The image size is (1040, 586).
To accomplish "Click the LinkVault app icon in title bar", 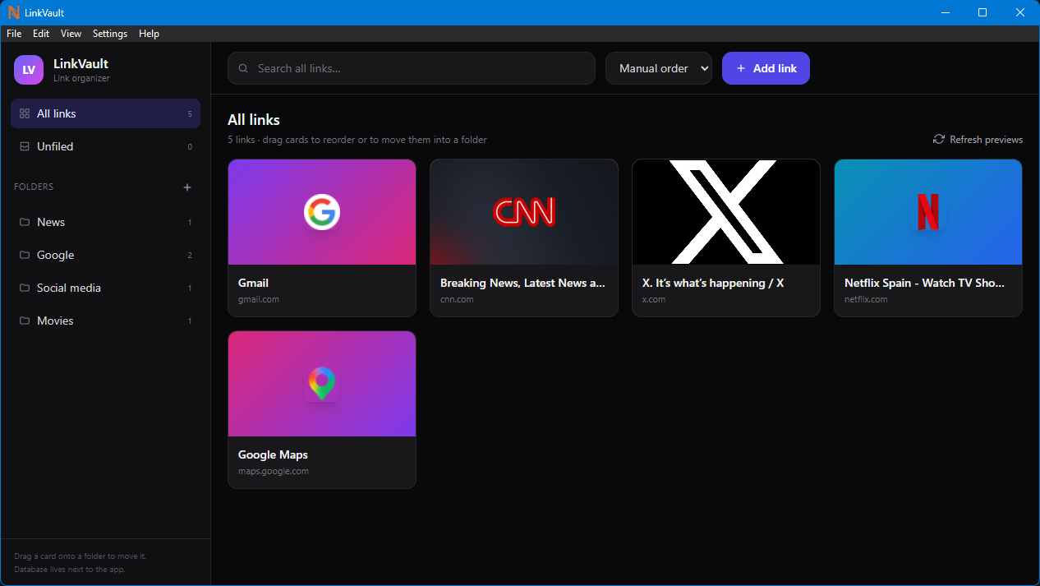I will pos(14,12).
